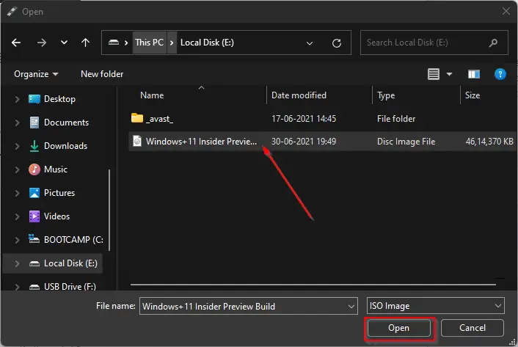Expand the BOOTCAMP (C:) drive node
Viewport: 518px width, 347px height.
[x=17, y=240]
